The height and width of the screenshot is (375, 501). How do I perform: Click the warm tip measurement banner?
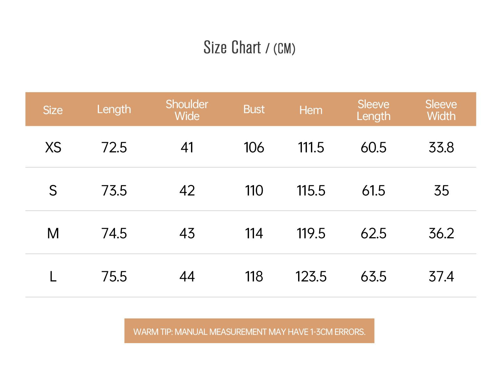(x=249, y=331)
